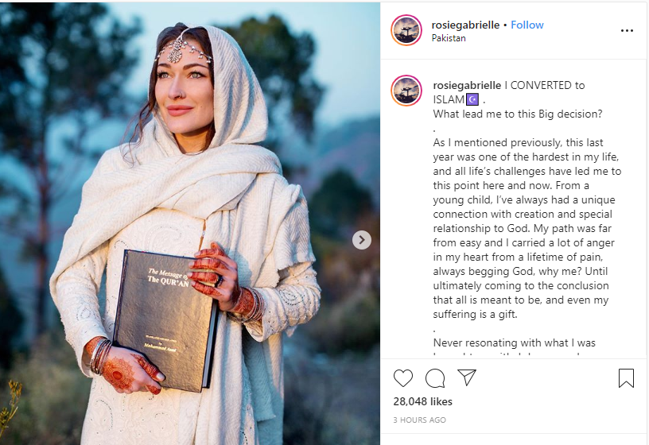Viewport: 649px width, 445px height.
Task: View who liked via 28,048 likes
Action: point(422,401)
